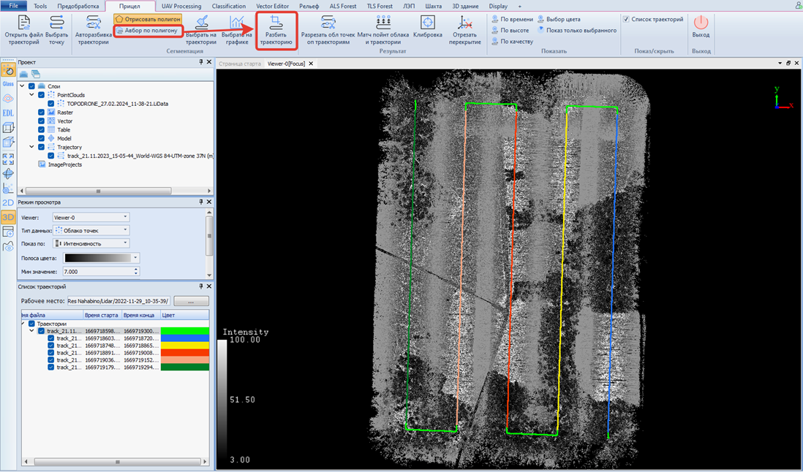Click the Рабочее место path field
The height and width of the screenshot is (472, 803).
[x=118, y=301]
